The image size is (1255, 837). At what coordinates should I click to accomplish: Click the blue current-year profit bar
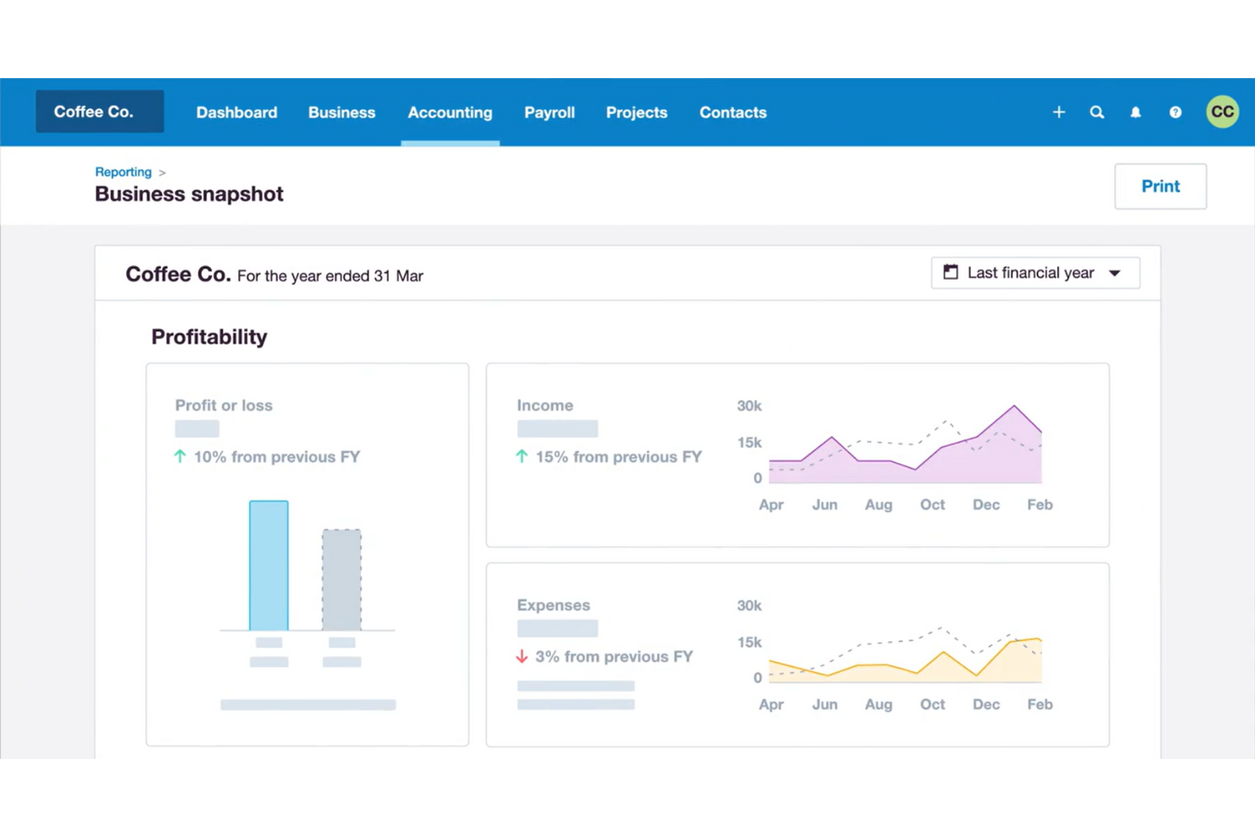tap(268, 564)
